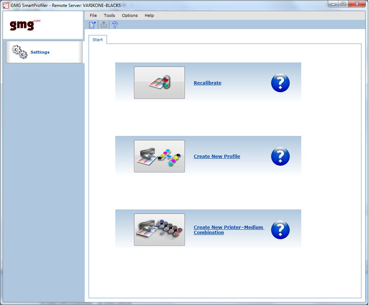The height and width of the screenshot is (305, 369).
Task: Click the gmg color logo
Action: [25, 25]
